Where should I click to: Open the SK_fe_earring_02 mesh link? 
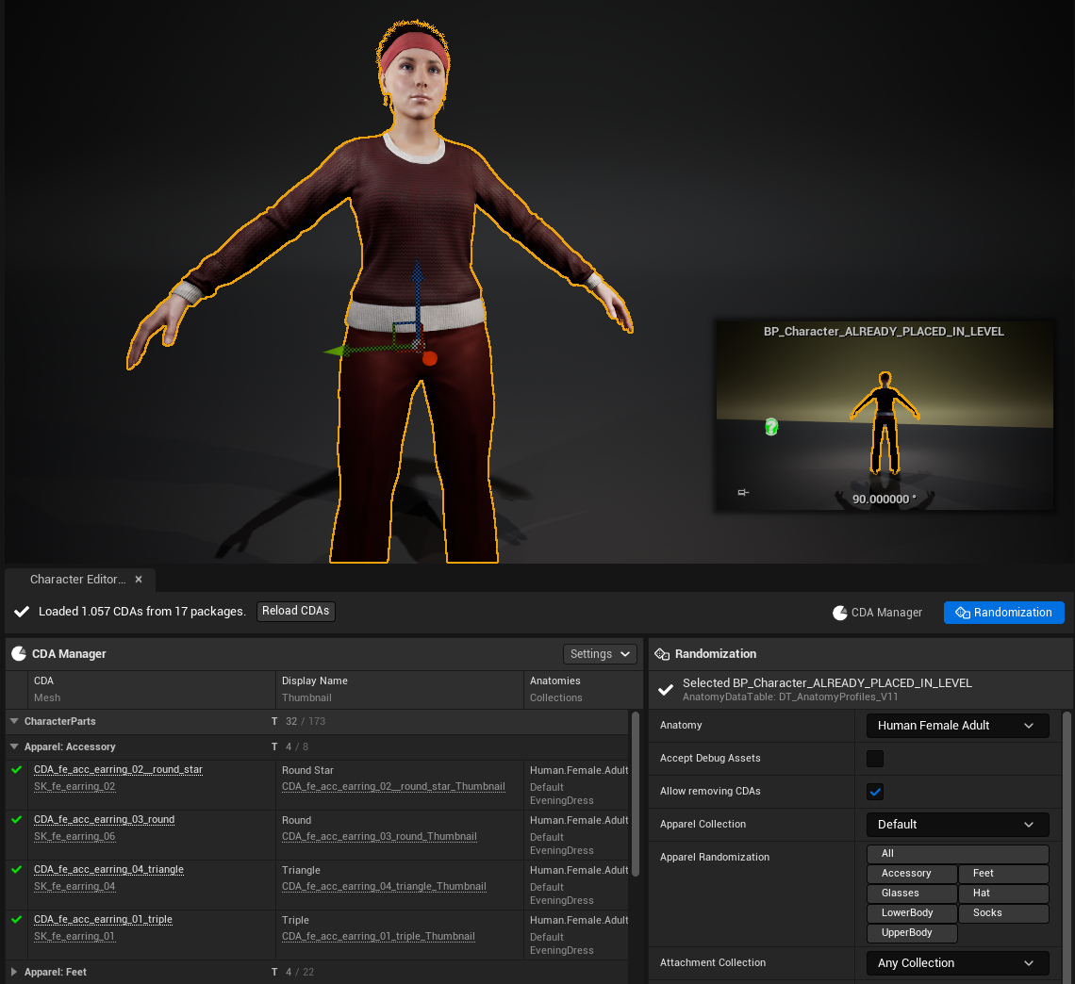pos(74,786)
